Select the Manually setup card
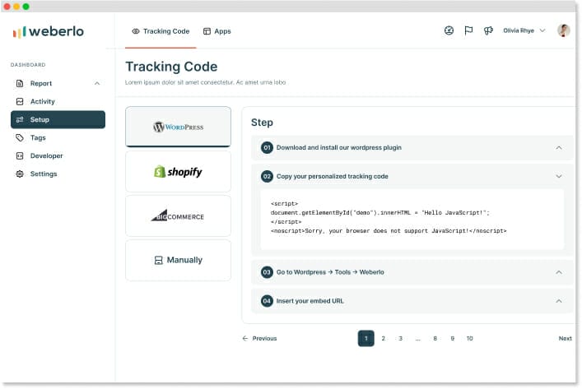The height and width of the screenshot is (389, 582). 178,261
